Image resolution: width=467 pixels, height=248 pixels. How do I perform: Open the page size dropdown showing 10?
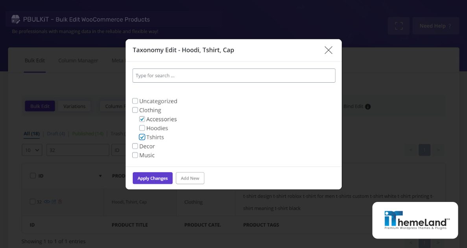pos(32,150)
